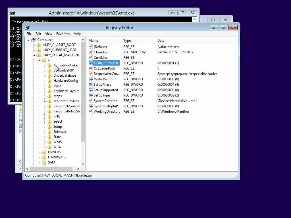Click the SetupType DWORD icon

pyautogui.click(x=91, y=95)
